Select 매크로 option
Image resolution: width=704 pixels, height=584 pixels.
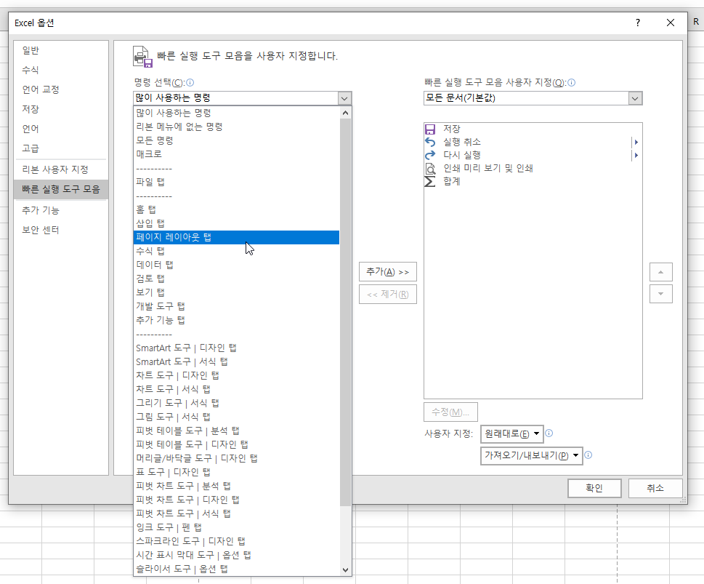tap(236, 154)
